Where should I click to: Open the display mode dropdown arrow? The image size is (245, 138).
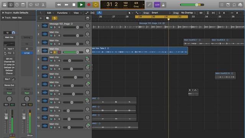(144, 5)
